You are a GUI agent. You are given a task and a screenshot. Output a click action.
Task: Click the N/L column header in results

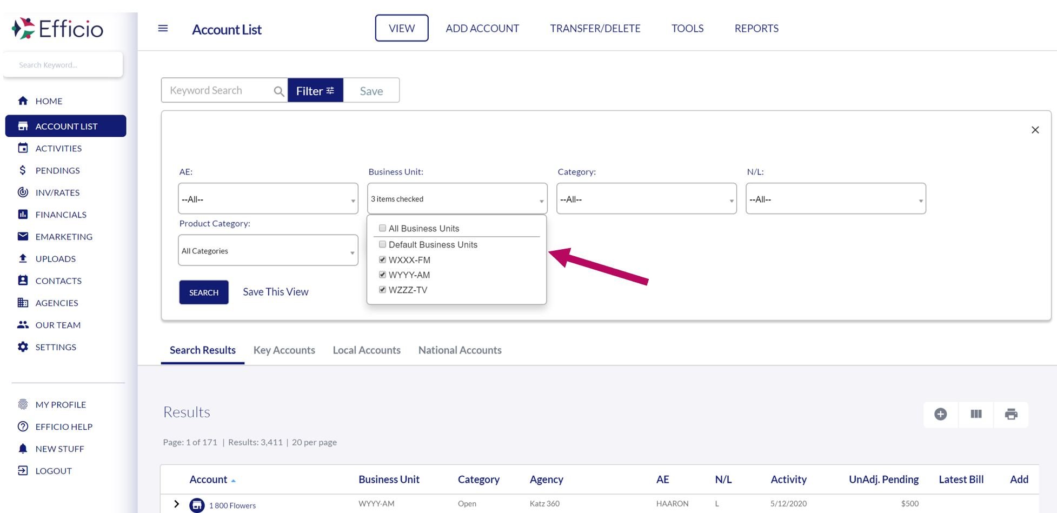(723, 479)
